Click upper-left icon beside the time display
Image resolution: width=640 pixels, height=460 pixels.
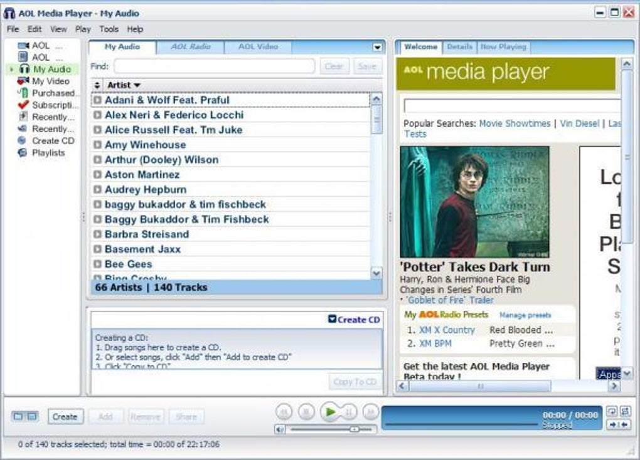pos(612,411)
